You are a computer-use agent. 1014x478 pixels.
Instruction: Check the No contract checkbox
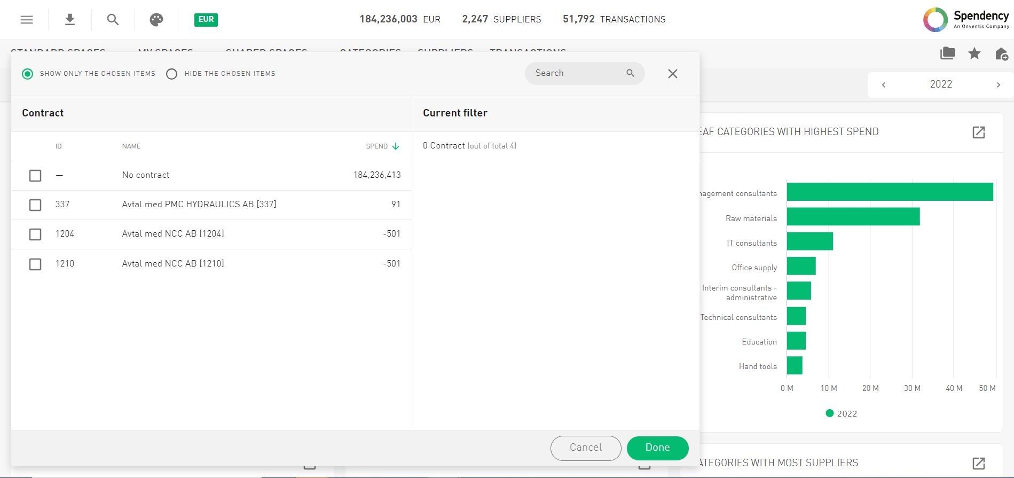click(x=35, y=176)
